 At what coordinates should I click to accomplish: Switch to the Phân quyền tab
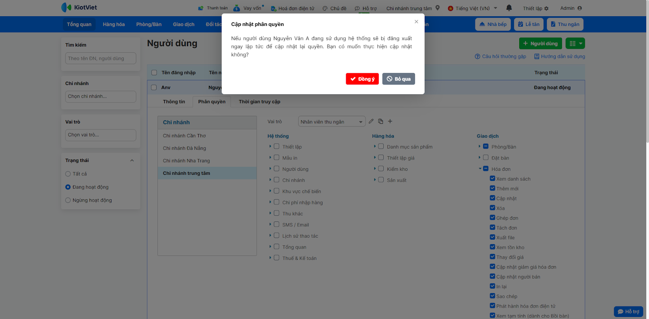212,102
